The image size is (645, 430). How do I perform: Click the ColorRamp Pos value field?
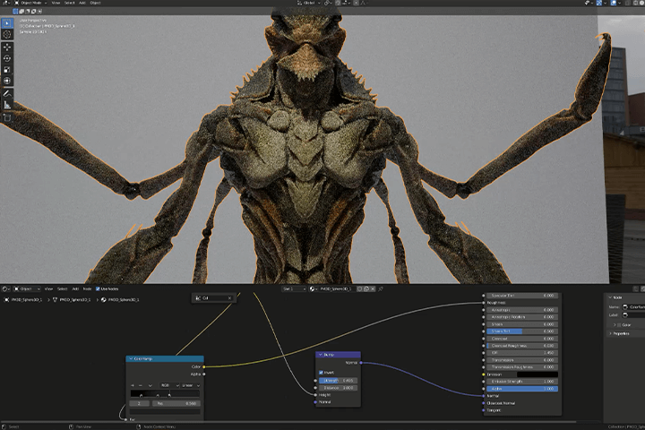click(176, 404)
